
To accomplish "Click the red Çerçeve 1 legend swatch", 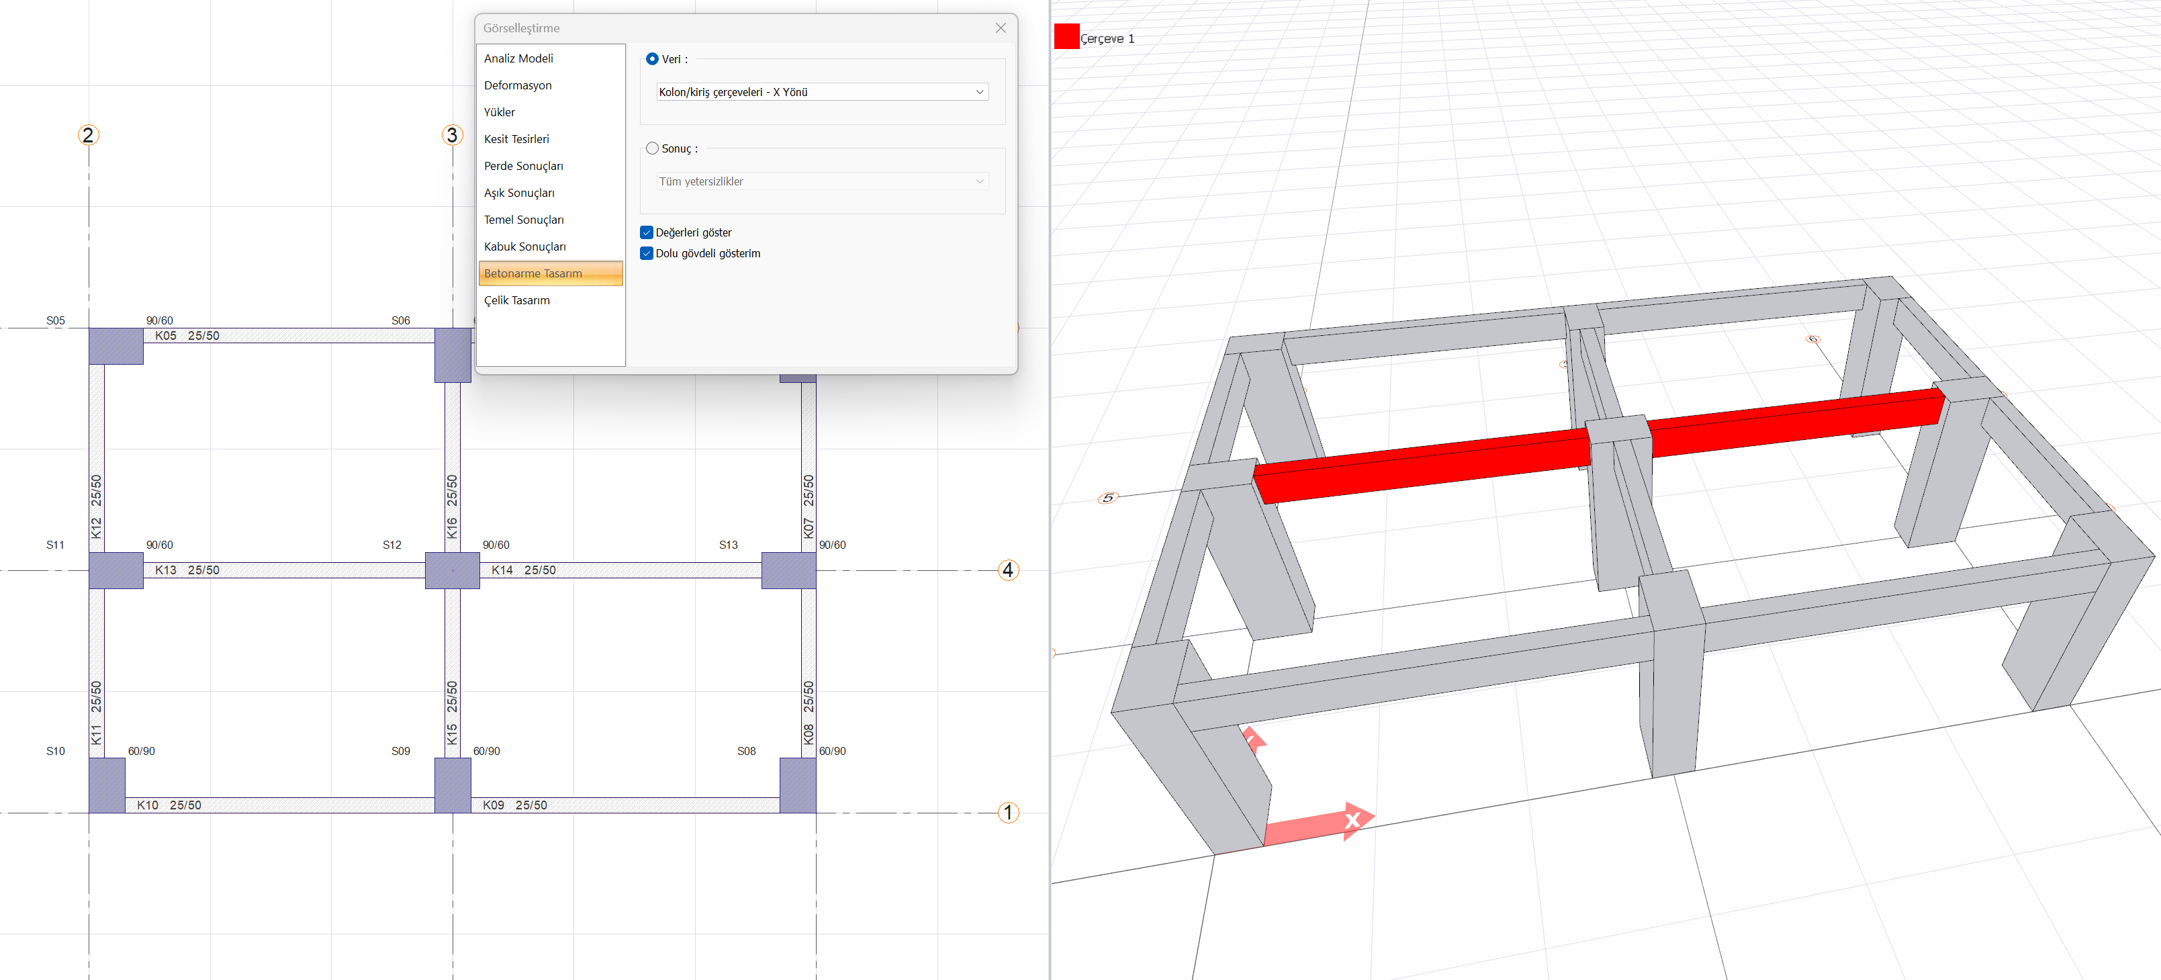I will pyautogui.click(x=1066, y=37).
